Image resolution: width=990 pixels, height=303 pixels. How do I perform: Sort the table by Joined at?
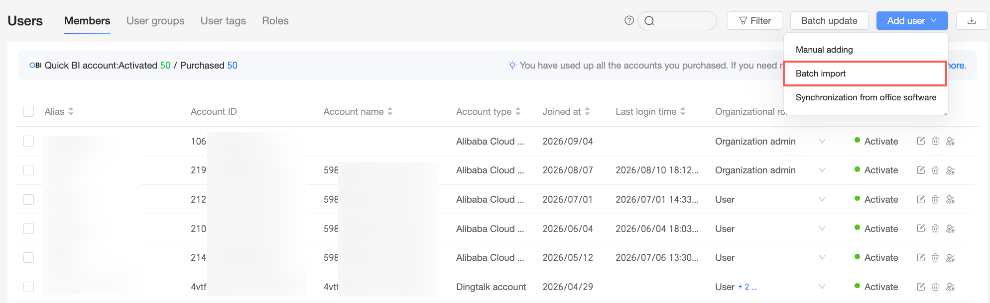pyautogui.click(x=587, y=111)
